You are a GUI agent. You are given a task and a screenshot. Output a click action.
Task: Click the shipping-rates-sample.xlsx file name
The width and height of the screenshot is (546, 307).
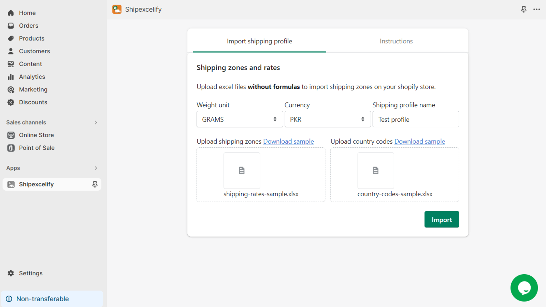coord(261,194)
